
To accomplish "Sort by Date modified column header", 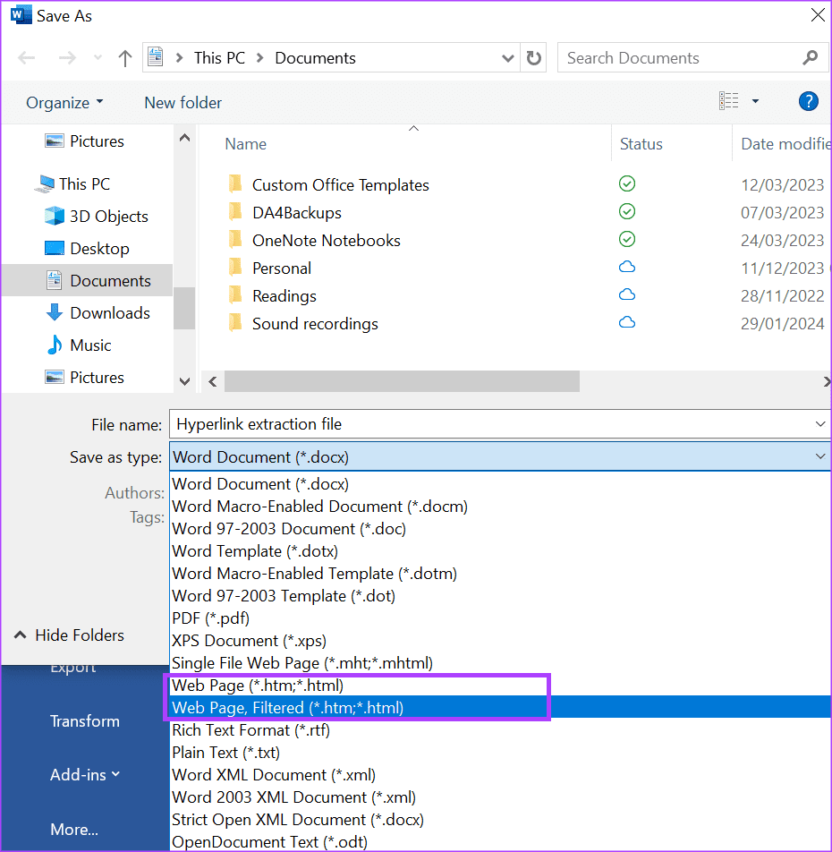I will pos(785,144).
